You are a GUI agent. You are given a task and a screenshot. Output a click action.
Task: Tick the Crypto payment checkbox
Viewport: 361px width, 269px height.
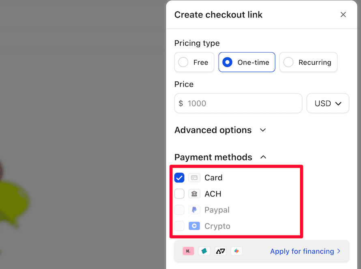pyautogui.click(x=179, y=226)
